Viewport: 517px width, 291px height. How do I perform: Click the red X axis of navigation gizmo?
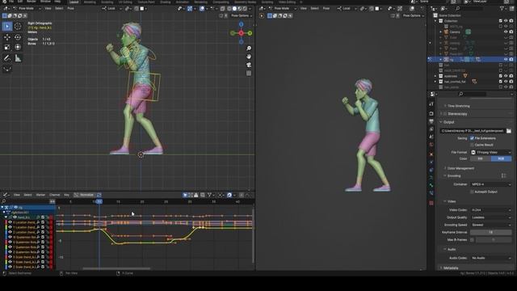pos(242,33)
